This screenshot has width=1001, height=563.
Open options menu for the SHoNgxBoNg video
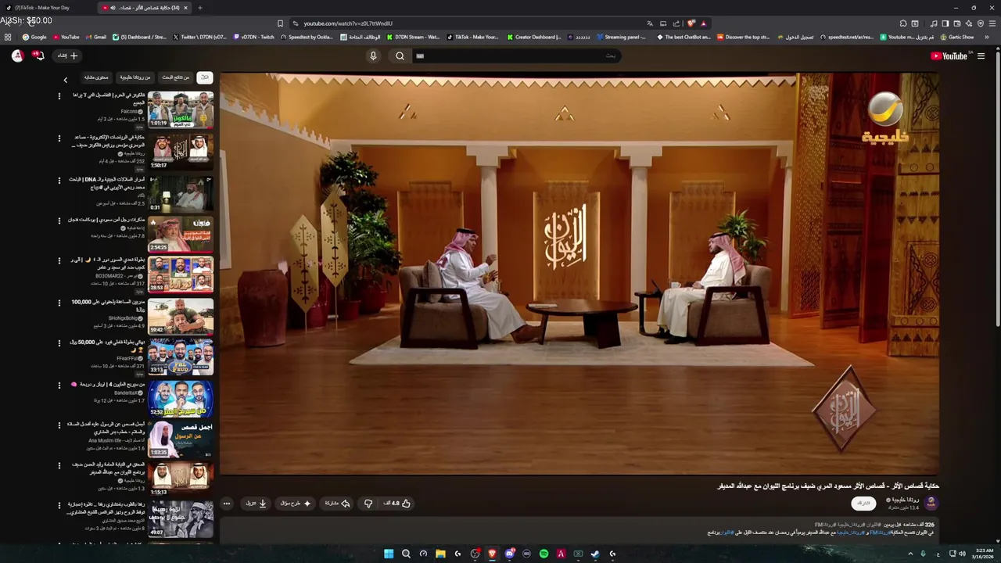click(59, 303)
